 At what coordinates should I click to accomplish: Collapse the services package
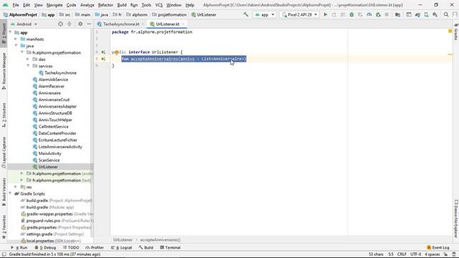pyautogui.click(x=28, y=66)
